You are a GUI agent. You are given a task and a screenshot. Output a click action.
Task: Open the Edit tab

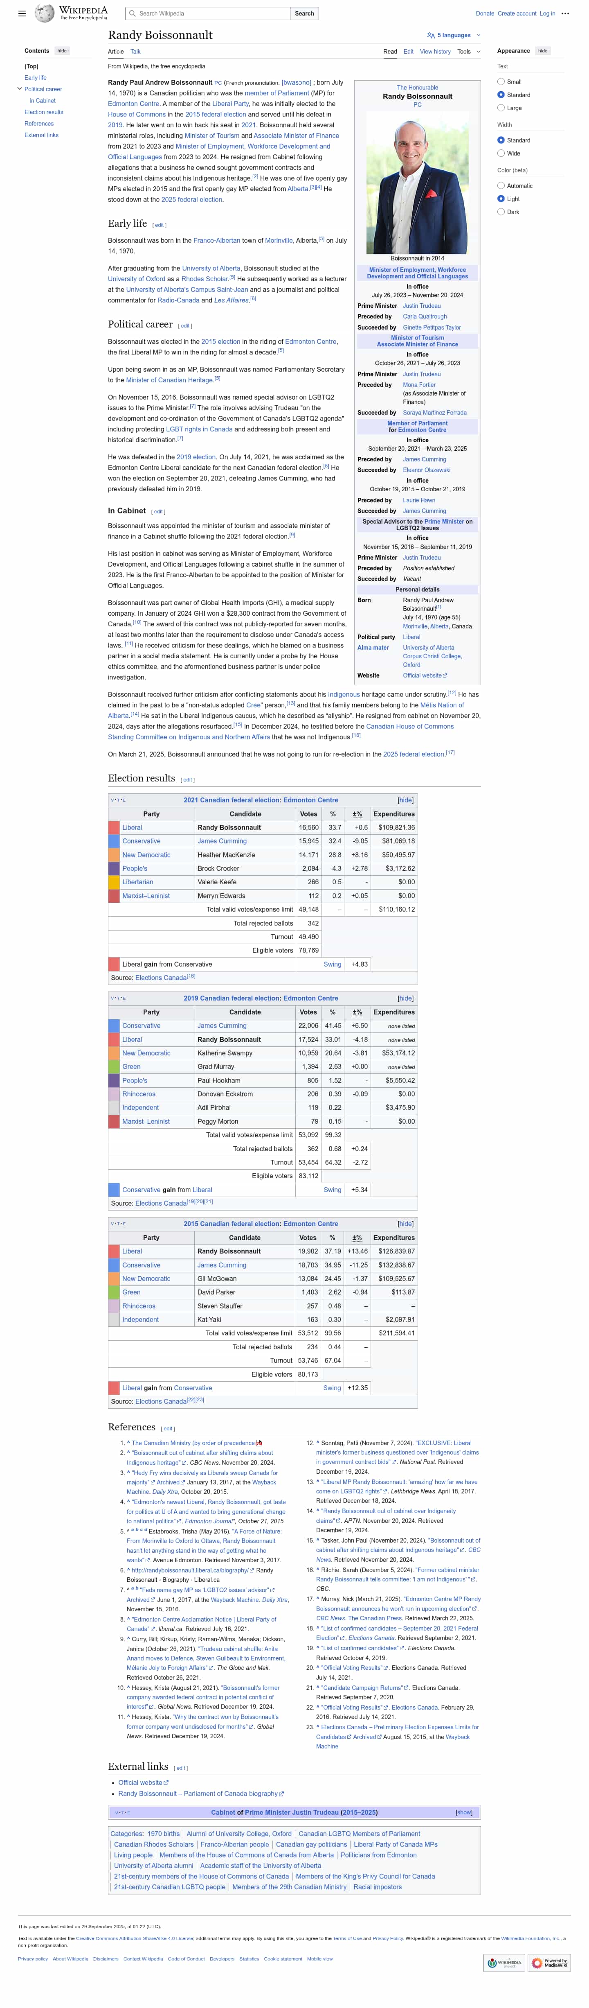[408, 52]
